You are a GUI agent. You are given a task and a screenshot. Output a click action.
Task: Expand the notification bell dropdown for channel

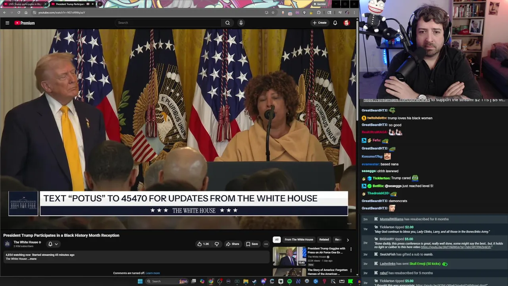click(x=53, y=244)
